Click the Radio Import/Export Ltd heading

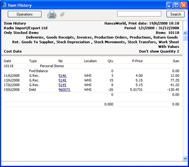25,28
